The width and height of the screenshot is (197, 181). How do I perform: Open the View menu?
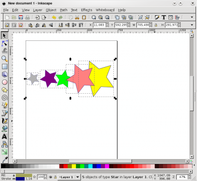26,10
